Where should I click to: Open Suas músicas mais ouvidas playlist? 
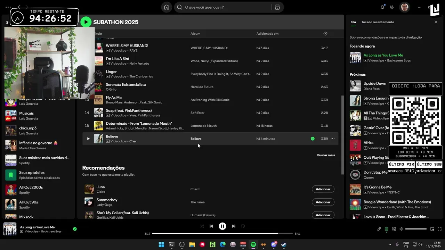[38, 160]
